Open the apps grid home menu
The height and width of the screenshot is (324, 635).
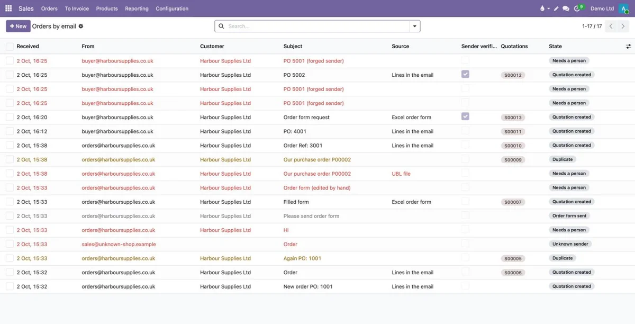click(8, 8)
